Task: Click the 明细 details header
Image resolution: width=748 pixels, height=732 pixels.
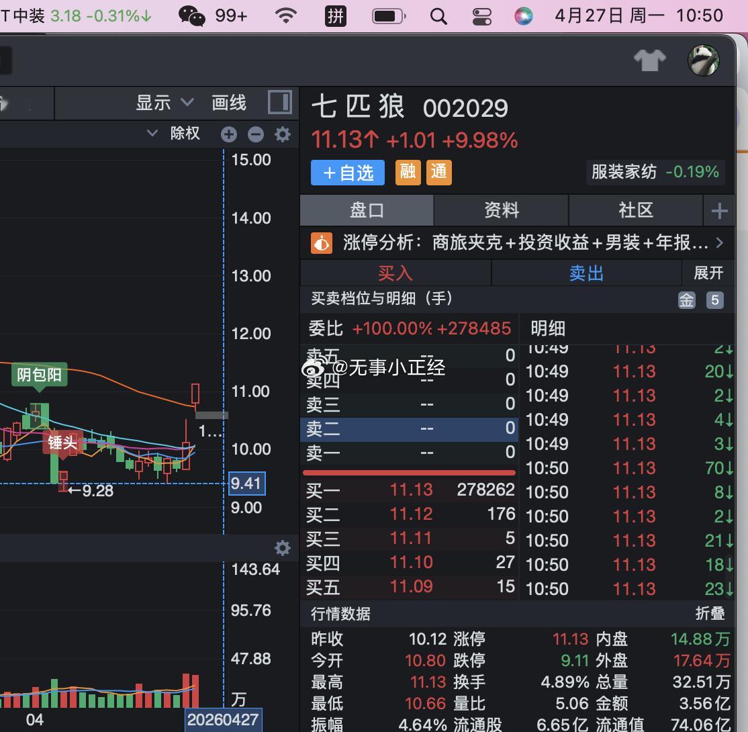Action: [x=548, y=328]
